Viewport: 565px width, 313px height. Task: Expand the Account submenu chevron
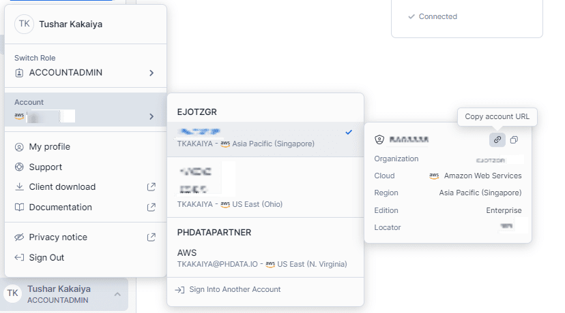click(x=151, y=116)
